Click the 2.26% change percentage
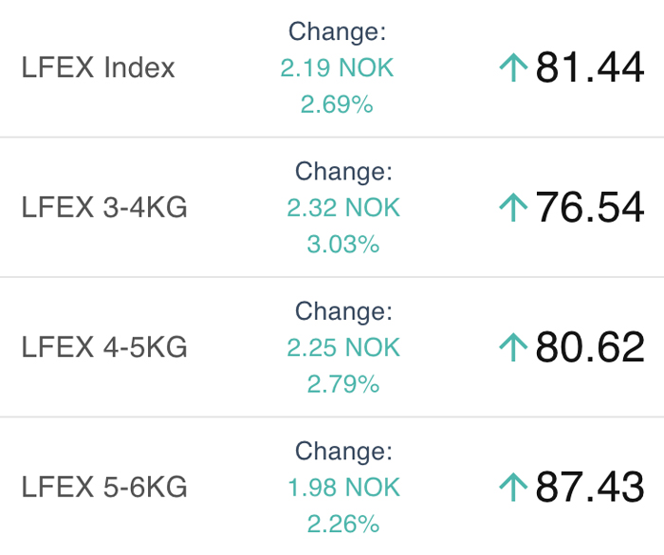 tap(343, 524)
